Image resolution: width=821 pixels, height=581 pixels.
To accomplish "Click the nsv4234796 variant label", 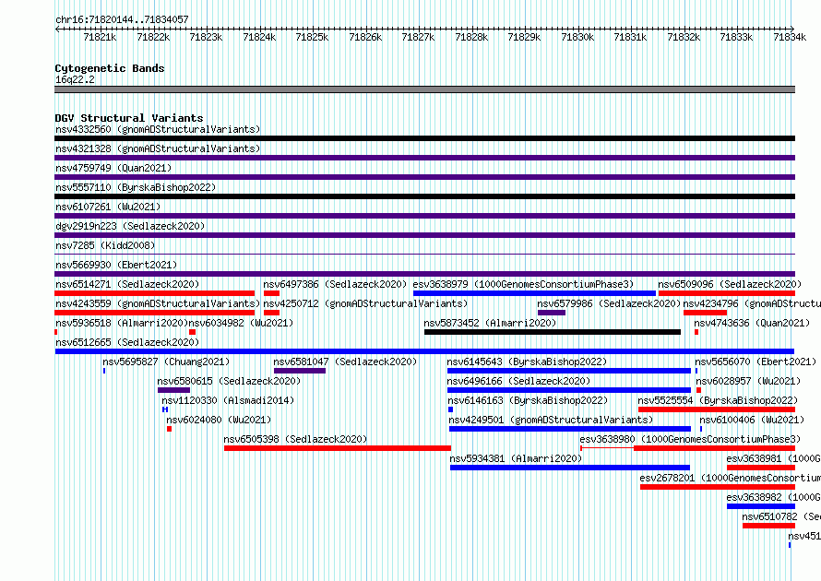I will [752, 303].
